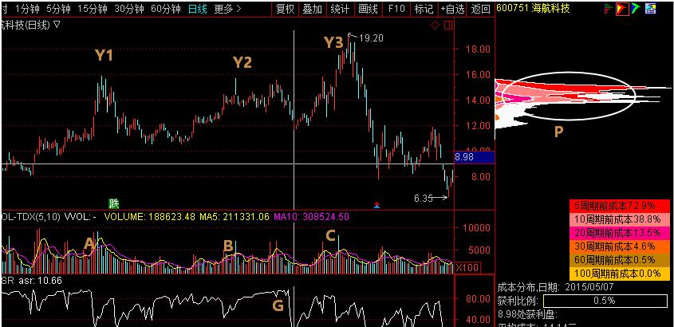Switch to the 30分钟 period tab
This screenshot has height=327, width=674.
coord(129,9)
